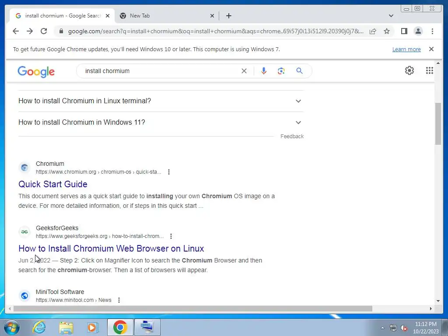Click the Chrome taskbar button
The image size is (448, 336).
click(x=120, y=327)
